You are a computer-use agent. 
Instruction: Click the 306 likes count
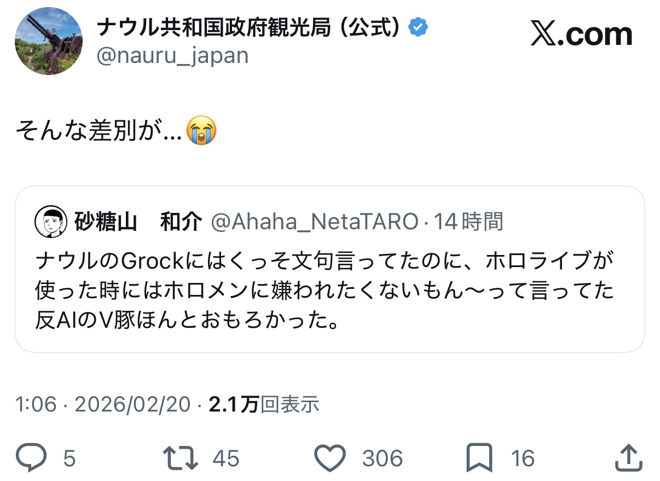point(382,458)
